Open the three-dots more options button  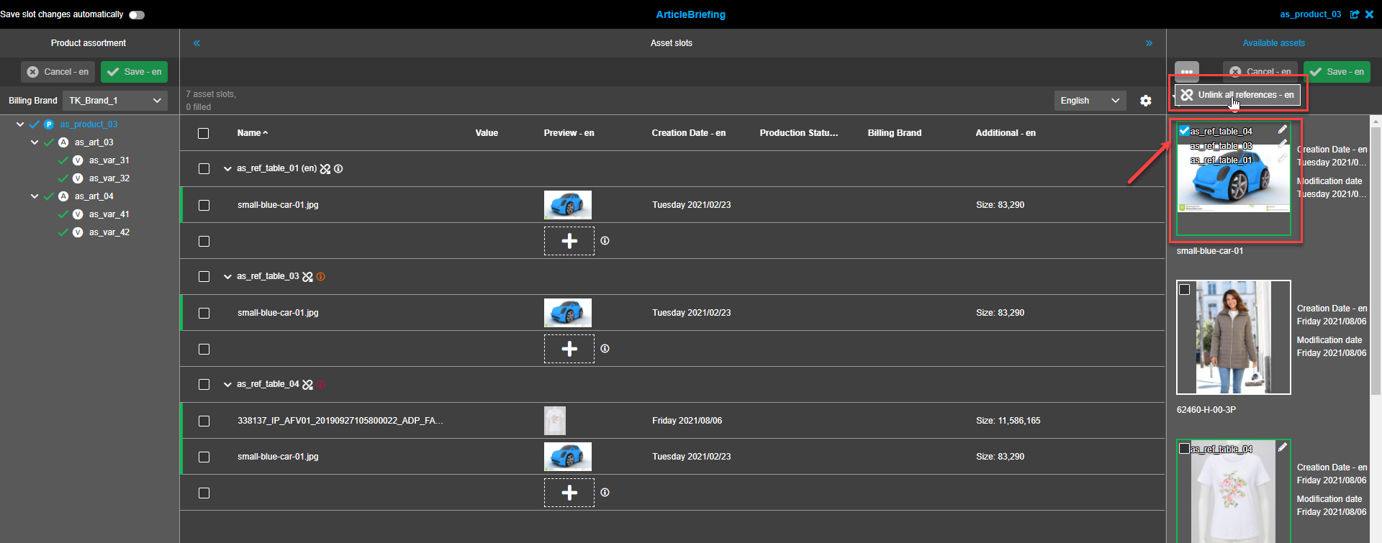coord(1186,72)
